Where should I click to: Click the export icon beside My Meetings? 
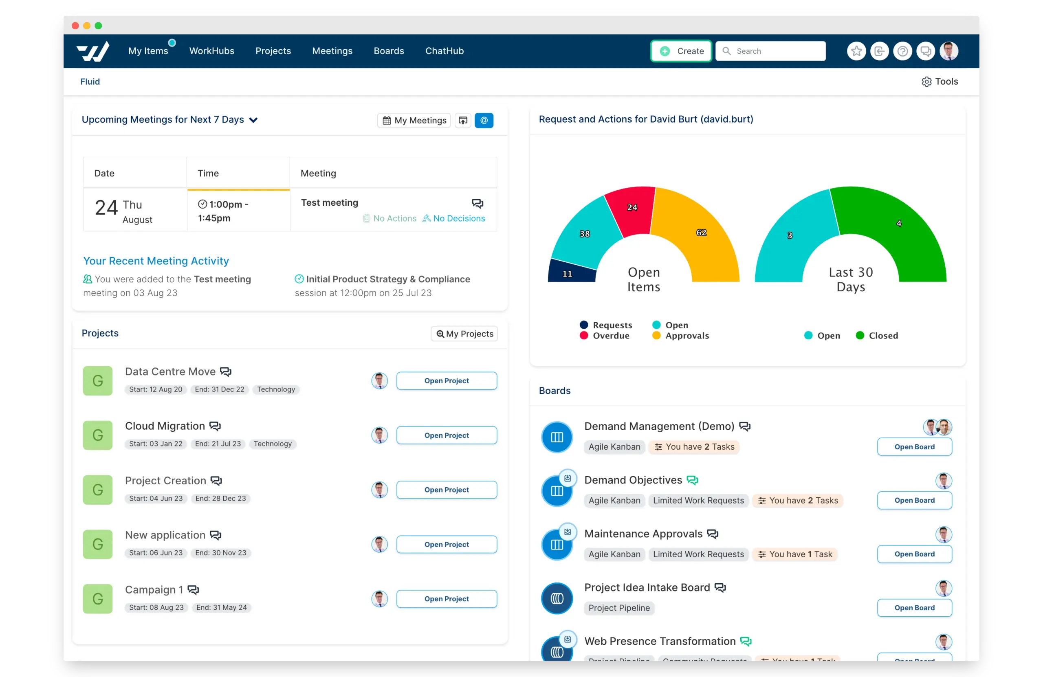pyautogui.click(x=463, y=121)
